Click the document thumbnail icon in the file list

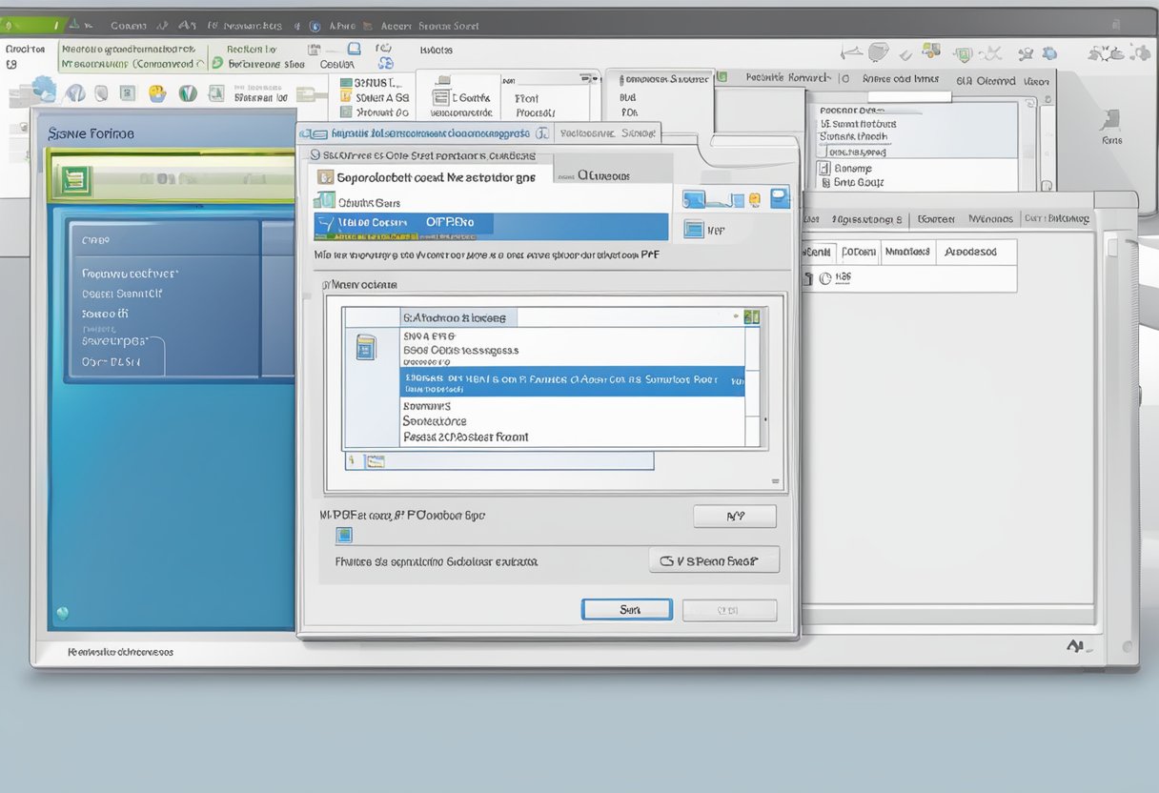[x=365, y=346]
